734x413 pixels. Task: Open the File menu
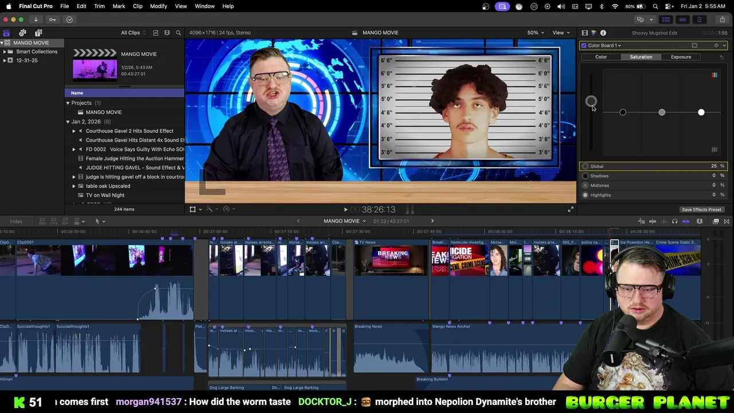tap(65, 6)
